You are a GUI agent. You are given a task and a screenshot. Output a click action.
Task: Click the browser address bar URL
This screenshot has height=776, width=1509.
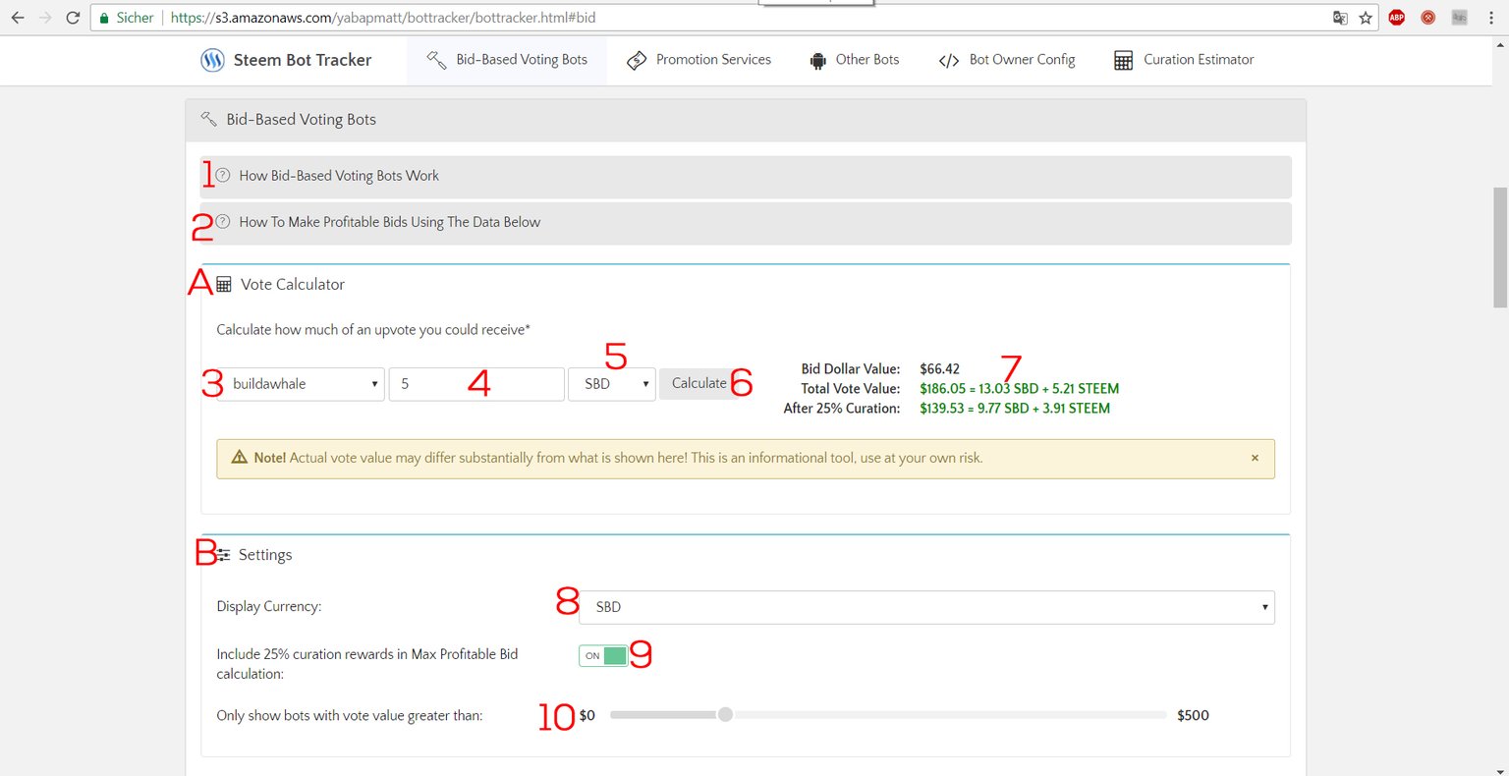pyautogui.click(x=383, y=18)
